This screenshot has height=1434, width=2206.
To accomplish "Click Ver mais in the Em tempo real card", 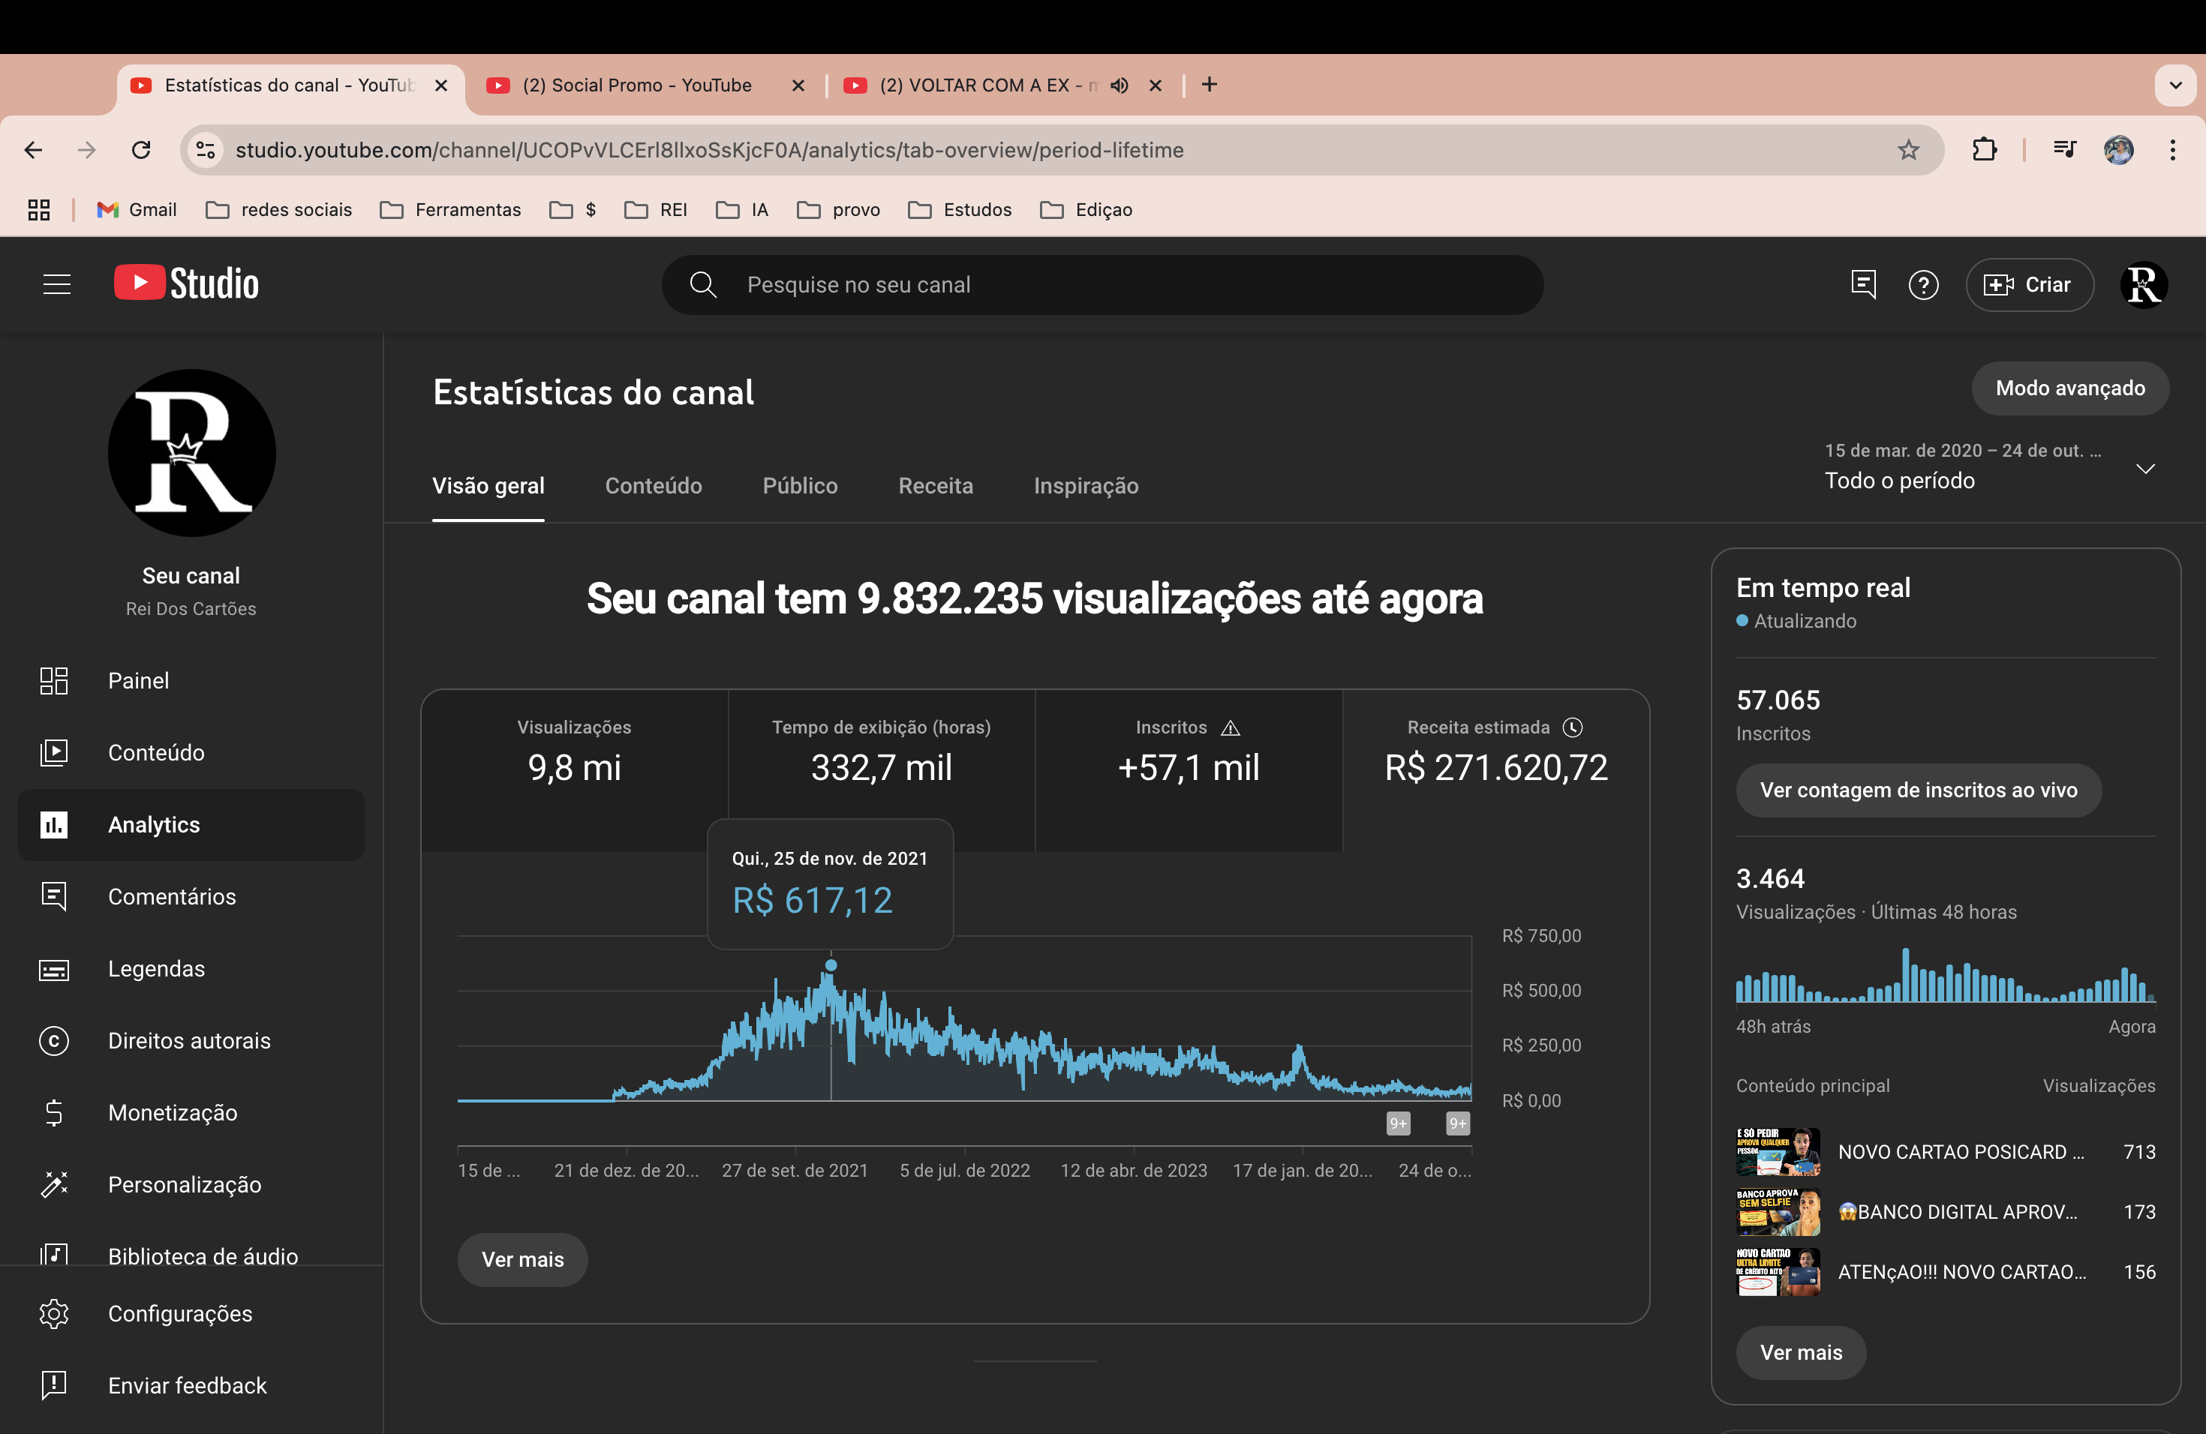I will [1801, 1352].
